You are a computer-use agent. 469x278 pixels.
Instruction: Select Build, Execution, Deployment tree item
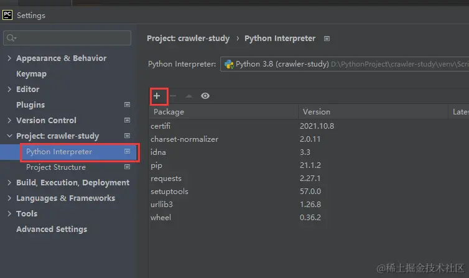73,182
